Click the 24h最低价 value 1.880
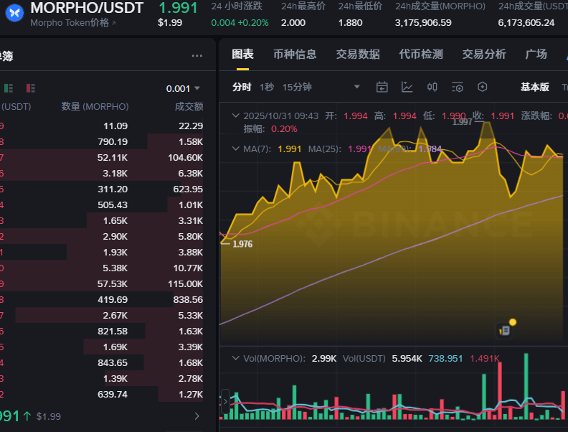Viewport: 568px width, 432px height. pos(350,23)
